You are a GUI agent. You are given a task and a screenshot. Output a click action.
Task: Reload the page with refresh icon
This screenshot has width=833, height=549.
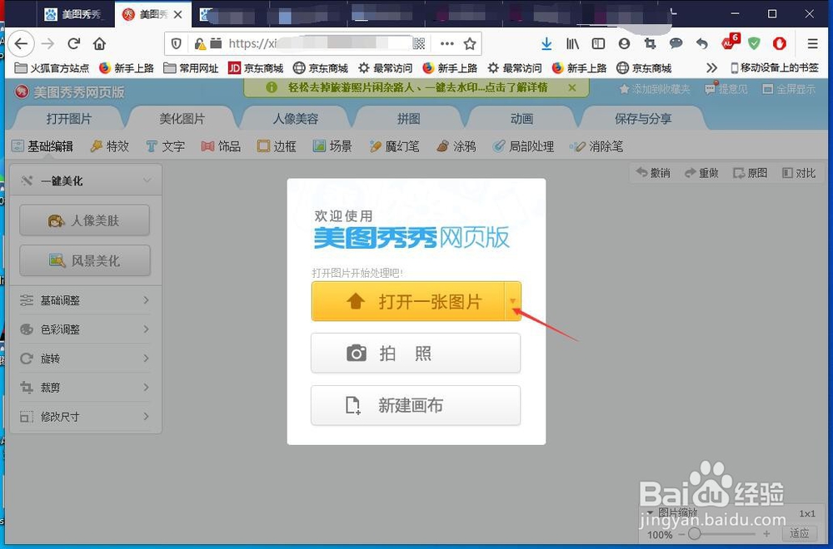click(x=74, y=43)
